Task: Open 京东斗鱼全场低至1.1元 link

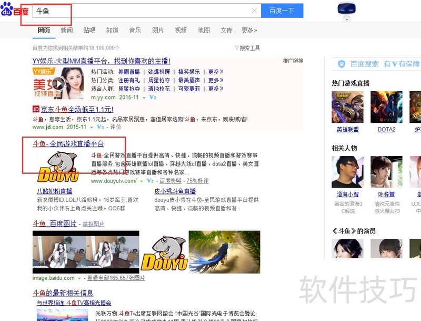Action: pos(77,110)
